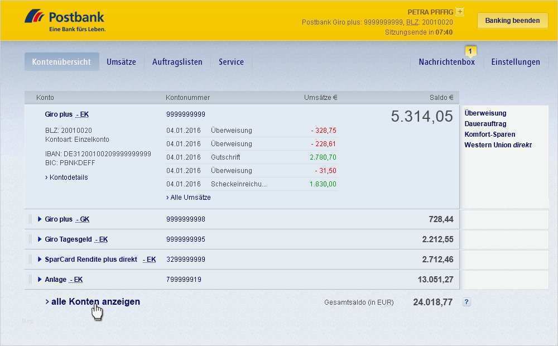Click the Banking beenden button
The width and height of the screenshot is (558, 346).
(x=512, y=20)
